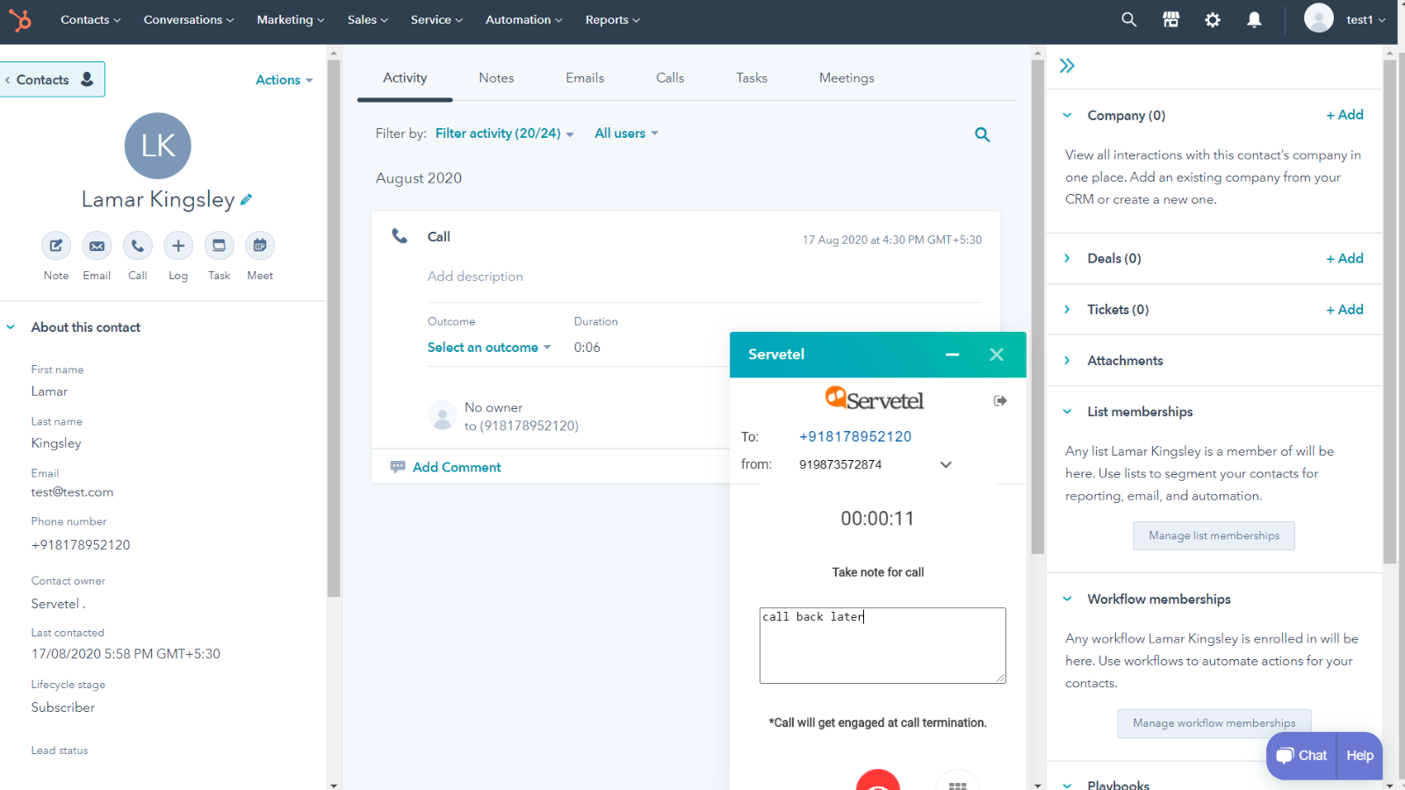Open the test1 account menu
Screen dimensions: 1405x790
click(x=1365, y=19)
